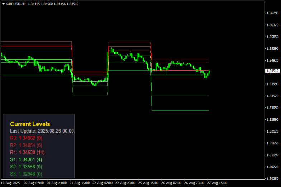
Task: Select the '27 Aug 15:00' time axis label
Action: click(217, 183)
